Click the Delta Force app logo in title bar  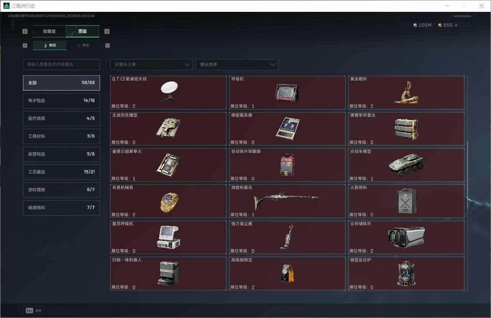coord(6,6)
